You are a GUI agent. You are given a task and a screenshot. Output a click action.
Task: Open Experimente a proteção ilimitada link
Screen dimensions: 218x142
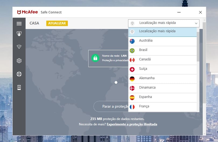click(x=132, y=124)
